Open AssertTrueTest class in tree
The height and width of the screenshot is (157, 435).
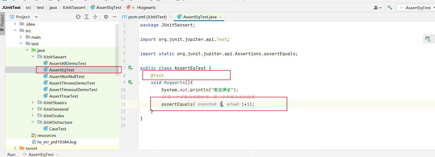tap(63, 96)
